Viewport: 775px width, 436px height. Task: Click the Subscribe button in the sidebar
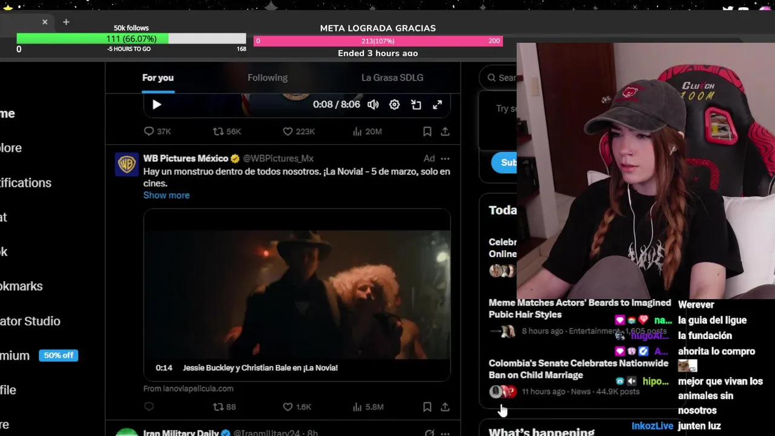pyautogui.click(x=504, y=162)
